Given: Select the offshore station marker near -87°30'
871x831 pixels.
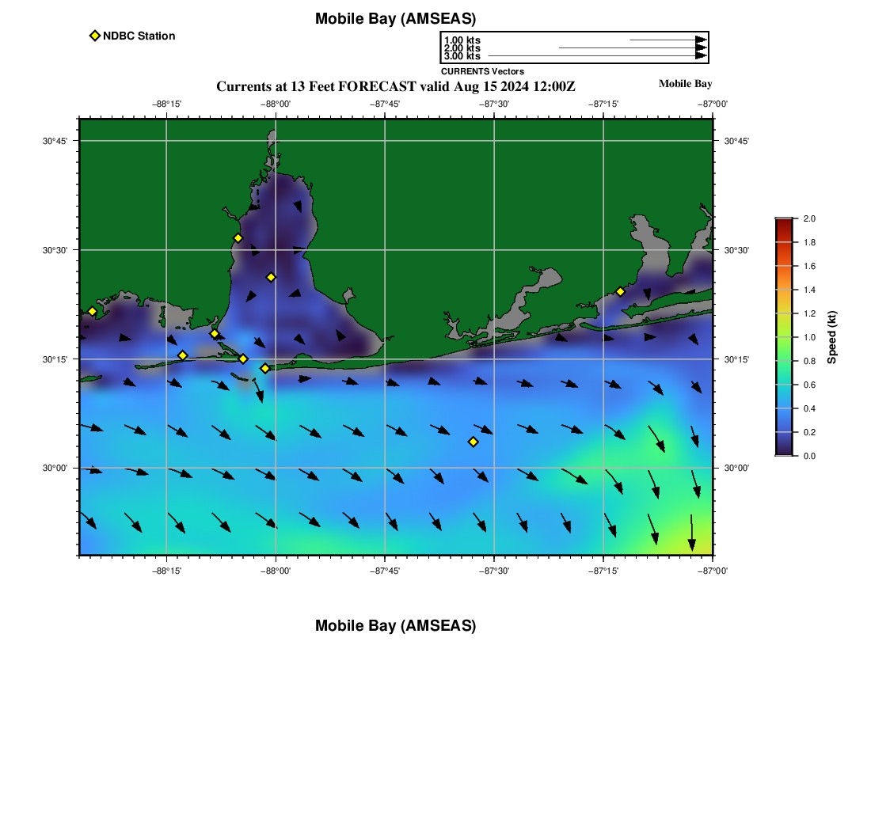Looking at the screenshot, I should [x=474, y=442].
